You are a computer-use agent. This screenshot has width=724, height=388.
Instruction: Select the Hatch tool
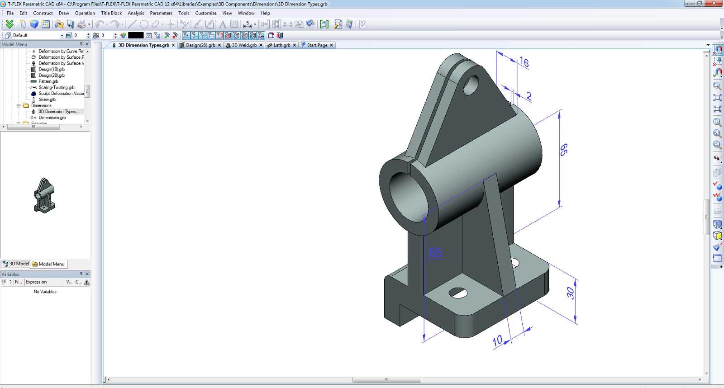[x=234, y=24]
